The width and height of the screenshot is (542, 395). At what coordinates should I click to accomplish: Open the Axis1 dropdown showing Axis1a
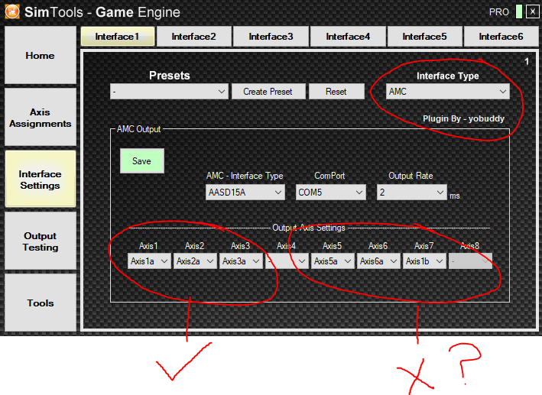149,261
